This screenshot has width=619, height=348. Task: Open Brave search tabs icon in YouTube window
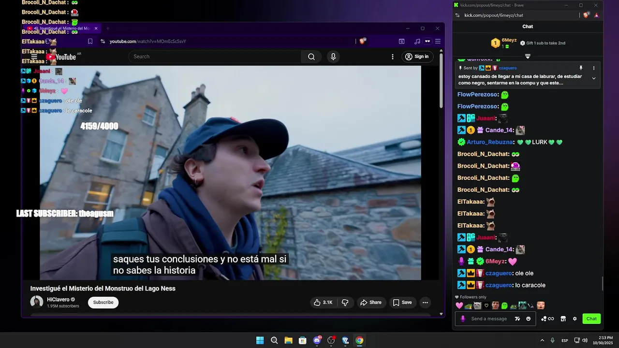click(x=401, y=41)
